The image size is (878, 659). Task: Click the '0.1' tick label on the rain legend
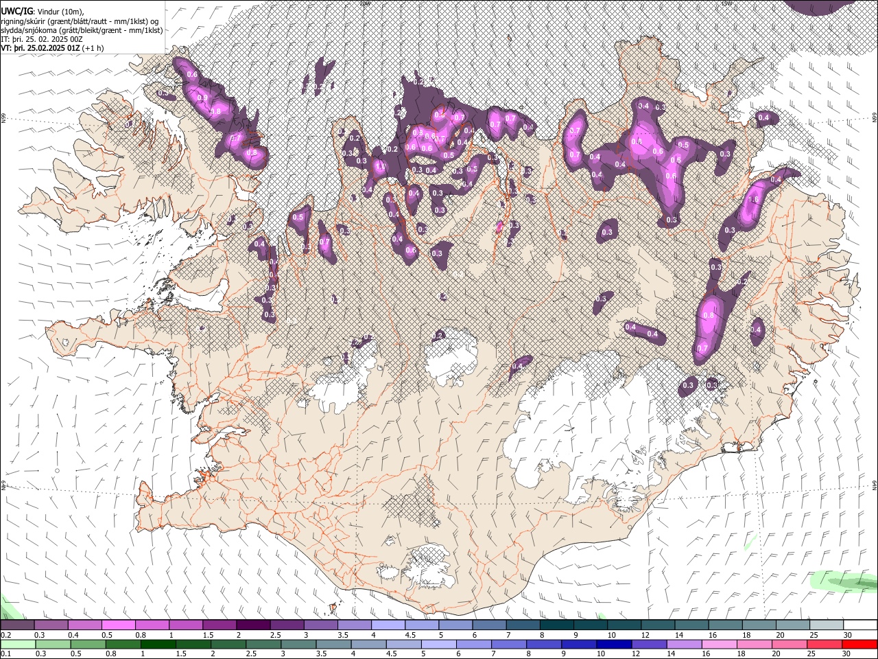coord(6,654)
